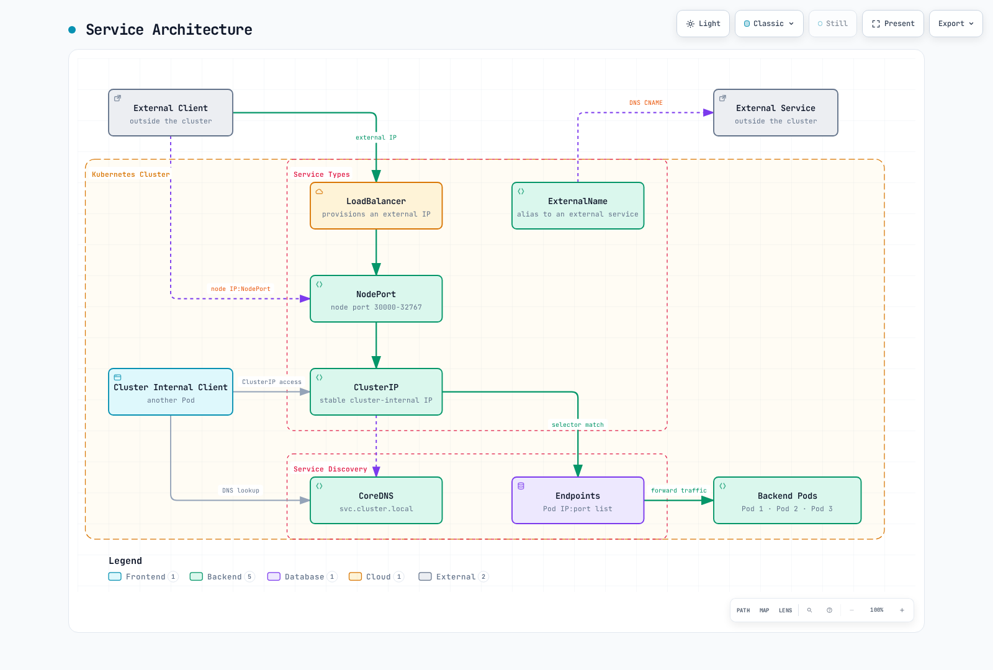
Task: Click the 'external IP' edge label
Action: click(x=376, y=138)
